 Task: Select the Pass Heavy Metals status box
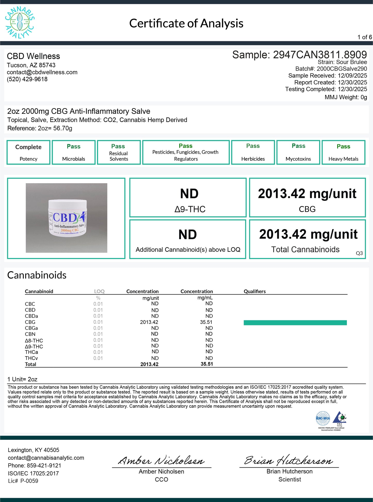[x=344, y=152]
